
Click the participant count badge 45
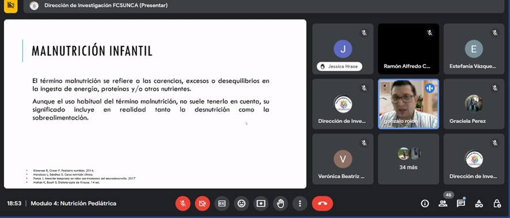click(x=448, y=195)
